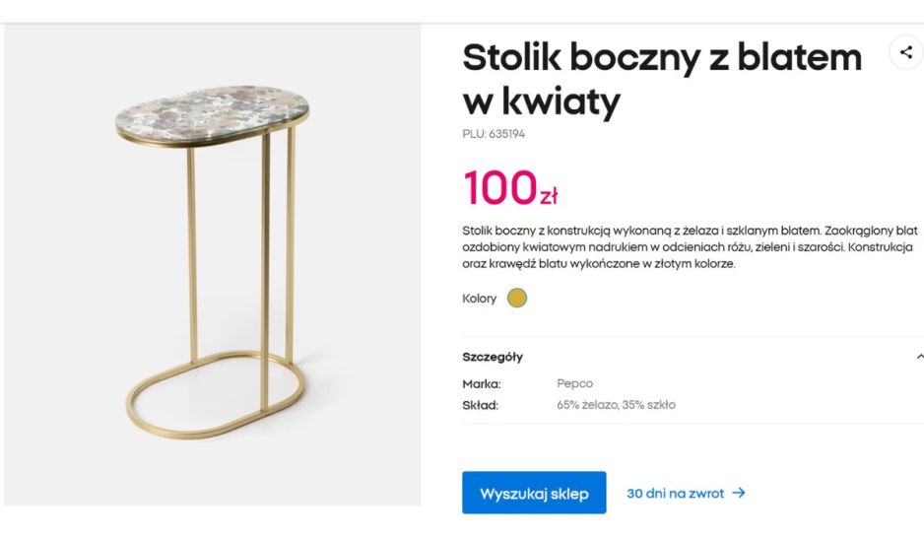
Task: Open the 30 dni na zwrot link
Action: click(686, 493)
